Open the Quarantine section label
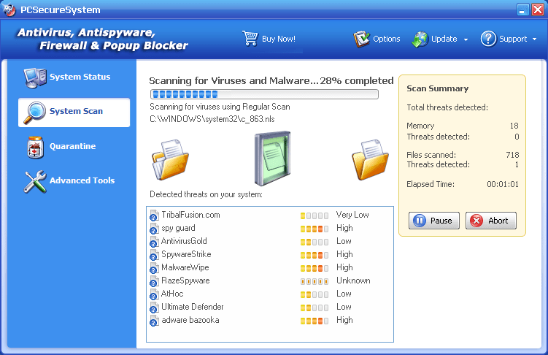Viewport: 548px width, 355px height. (72, 147)
